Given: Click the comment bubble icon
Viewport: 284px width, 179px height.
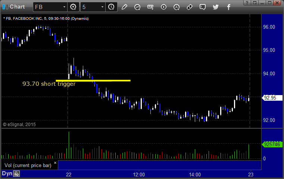Looking at the screenshot, I should pyautogui.click(x=203, y=7).
